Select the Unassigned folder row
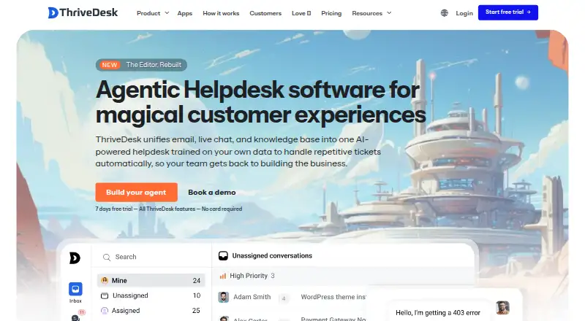The width and height of the screenshot is (585, 321). pos(151,295)
